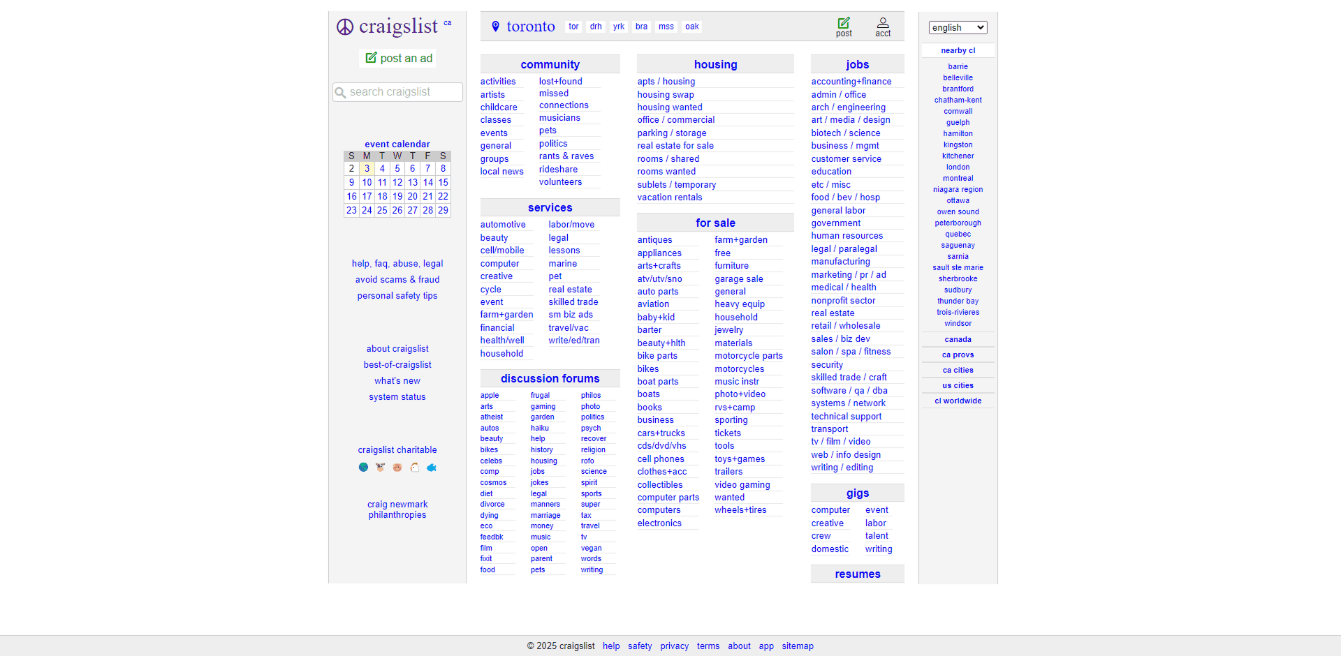The height and width of the screenshot is (656, 1341).
Task: Click the pig icon under craigslist charitable
Action: click(397, 468)
